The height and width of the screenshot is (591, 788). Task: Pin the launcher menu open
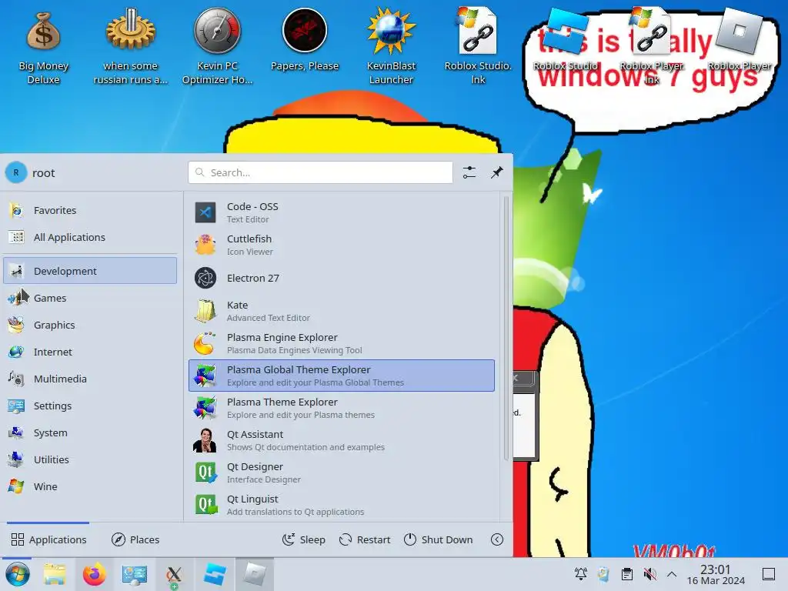[496, 172]
